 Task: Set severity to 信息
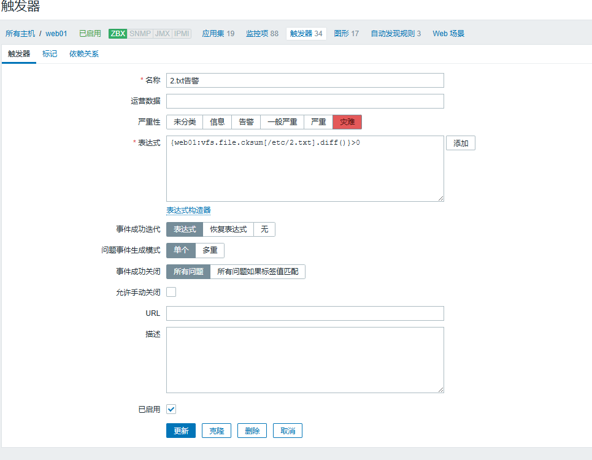click(217, 122)
